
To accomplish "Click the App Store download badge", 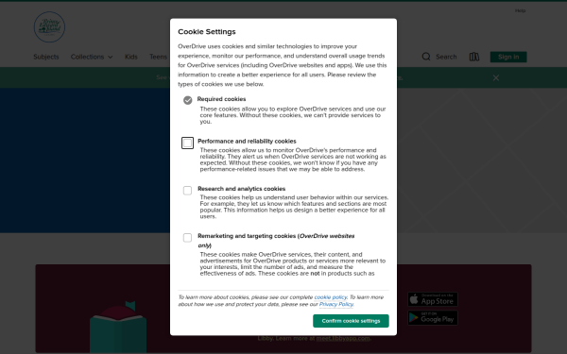I will pos(433,299).
